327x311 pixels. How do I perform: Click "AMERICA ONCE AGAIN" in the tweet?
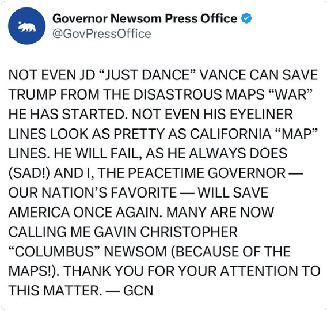pos(85,212)
